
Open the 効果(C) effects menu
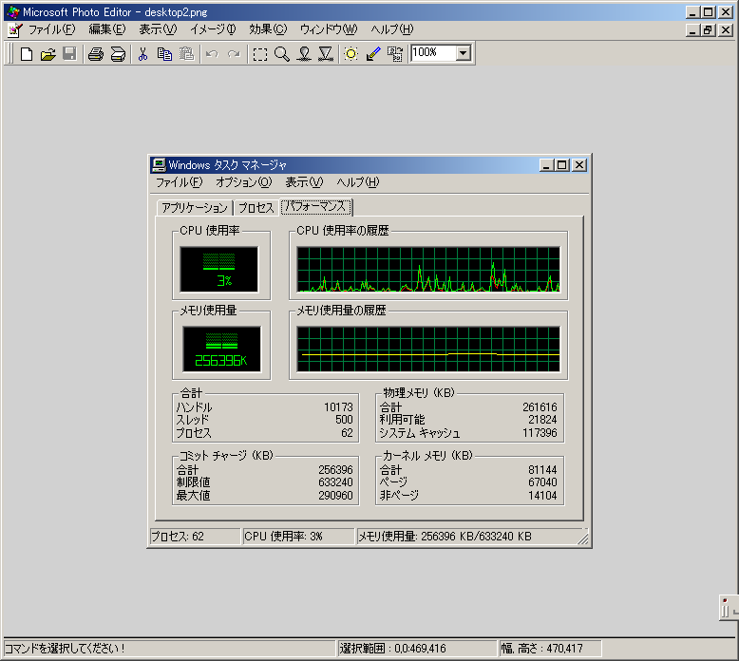268,29
